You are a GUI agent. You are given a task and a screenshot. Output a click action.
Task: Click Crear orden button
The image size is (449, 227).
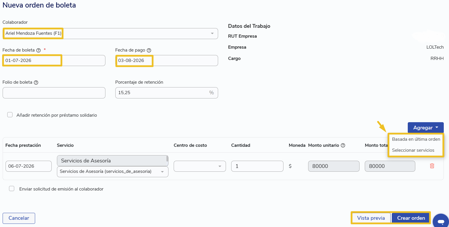tap(411, 218)
